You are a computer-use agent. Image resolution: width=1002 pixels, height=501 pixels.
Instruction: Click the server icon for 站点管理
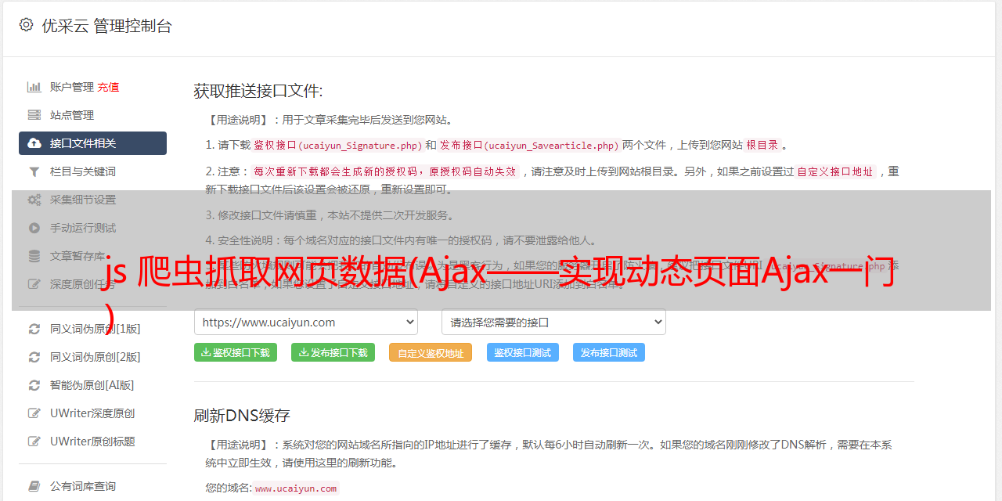[34, 115]
